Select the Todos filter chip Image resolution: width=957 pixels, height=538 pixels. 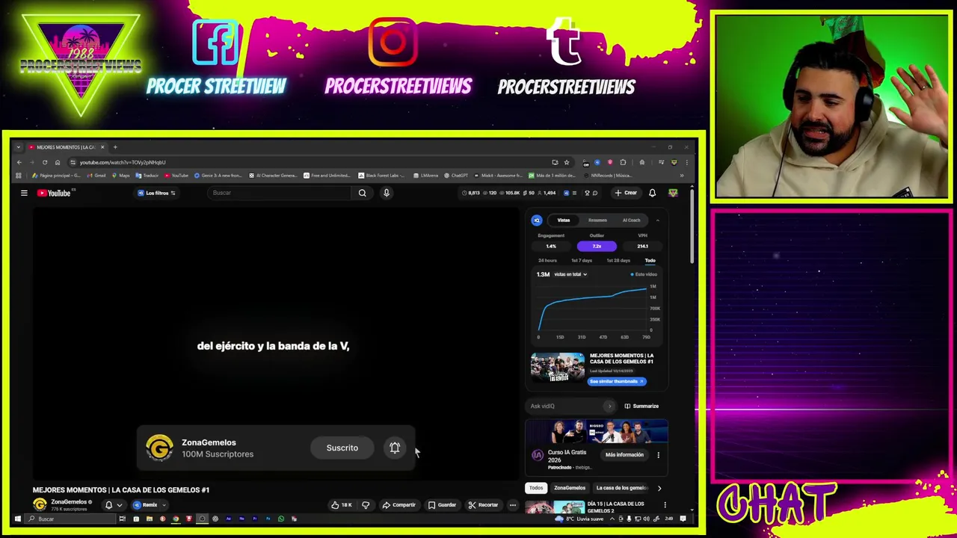click(x=536, y=488)
